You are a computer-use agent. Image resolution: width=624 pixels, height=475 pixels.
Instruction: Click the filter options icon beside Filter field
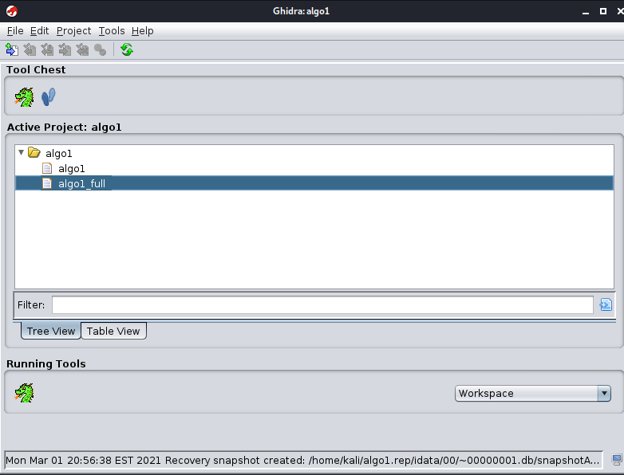coord(606,305)
